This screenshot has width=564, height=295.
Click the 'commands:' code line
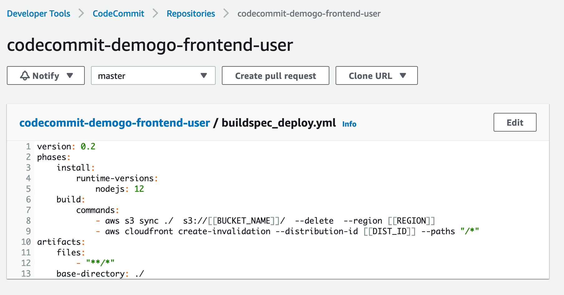coord(98,210)
